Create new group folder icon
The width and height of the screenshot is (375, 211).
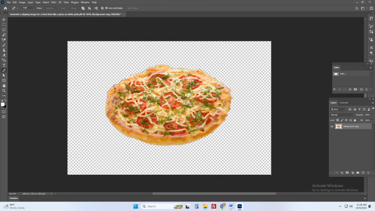358,173
